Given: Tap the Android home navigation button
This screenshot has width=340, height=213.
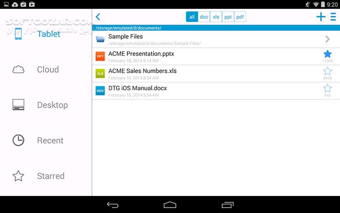Looking at the screenshot, I should click(x=170, y=205).
